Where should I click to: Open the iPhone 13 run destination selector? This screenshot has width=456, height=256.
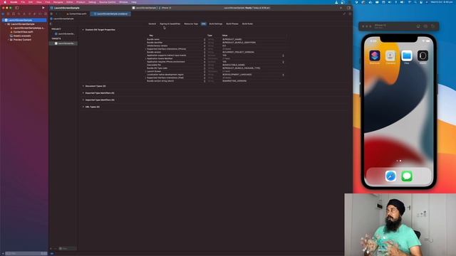click(165, 8)
